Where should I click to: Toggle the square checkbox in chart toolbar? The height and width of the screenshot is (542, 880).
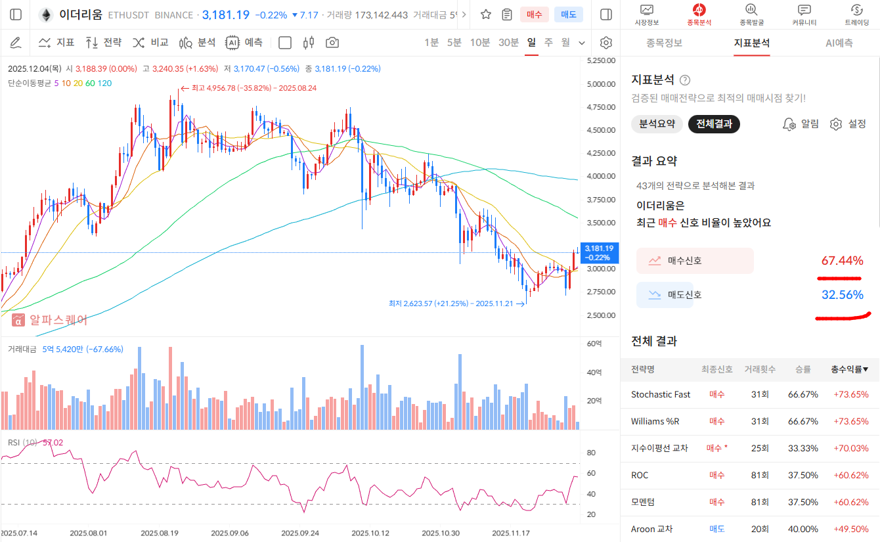(285, 43)
